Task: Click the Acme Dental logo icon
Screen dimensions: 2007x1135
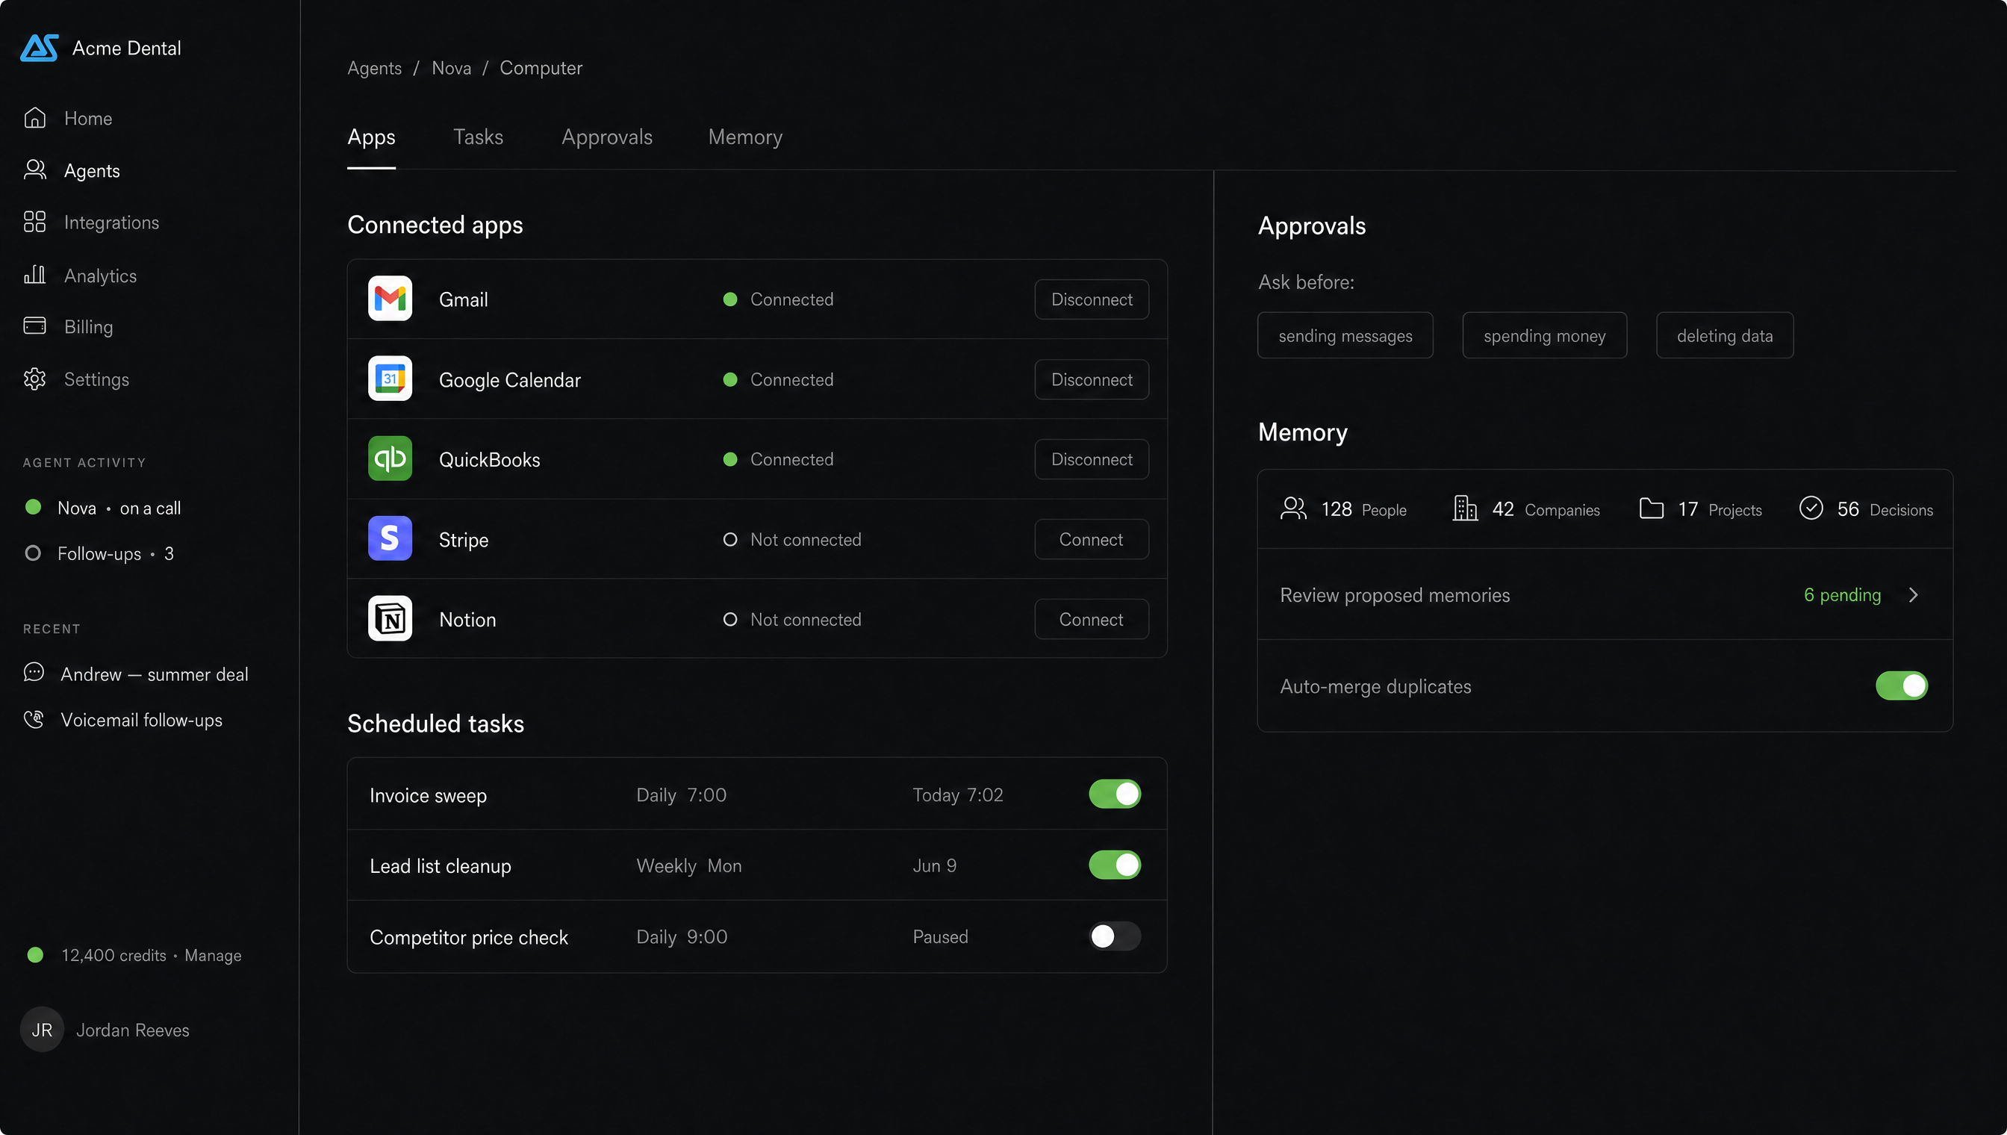Action: point(39,48)
